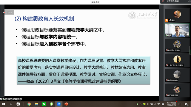Click the active microphone icon on speaker's video
Screen dimensions: 191x107
click(167, 35)
